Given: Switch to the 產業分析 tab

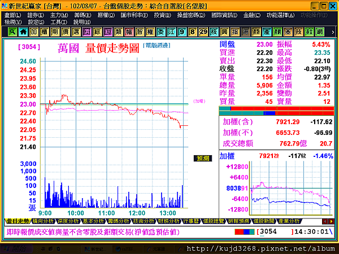Looking at the screenshot, I should pos(289,221).
